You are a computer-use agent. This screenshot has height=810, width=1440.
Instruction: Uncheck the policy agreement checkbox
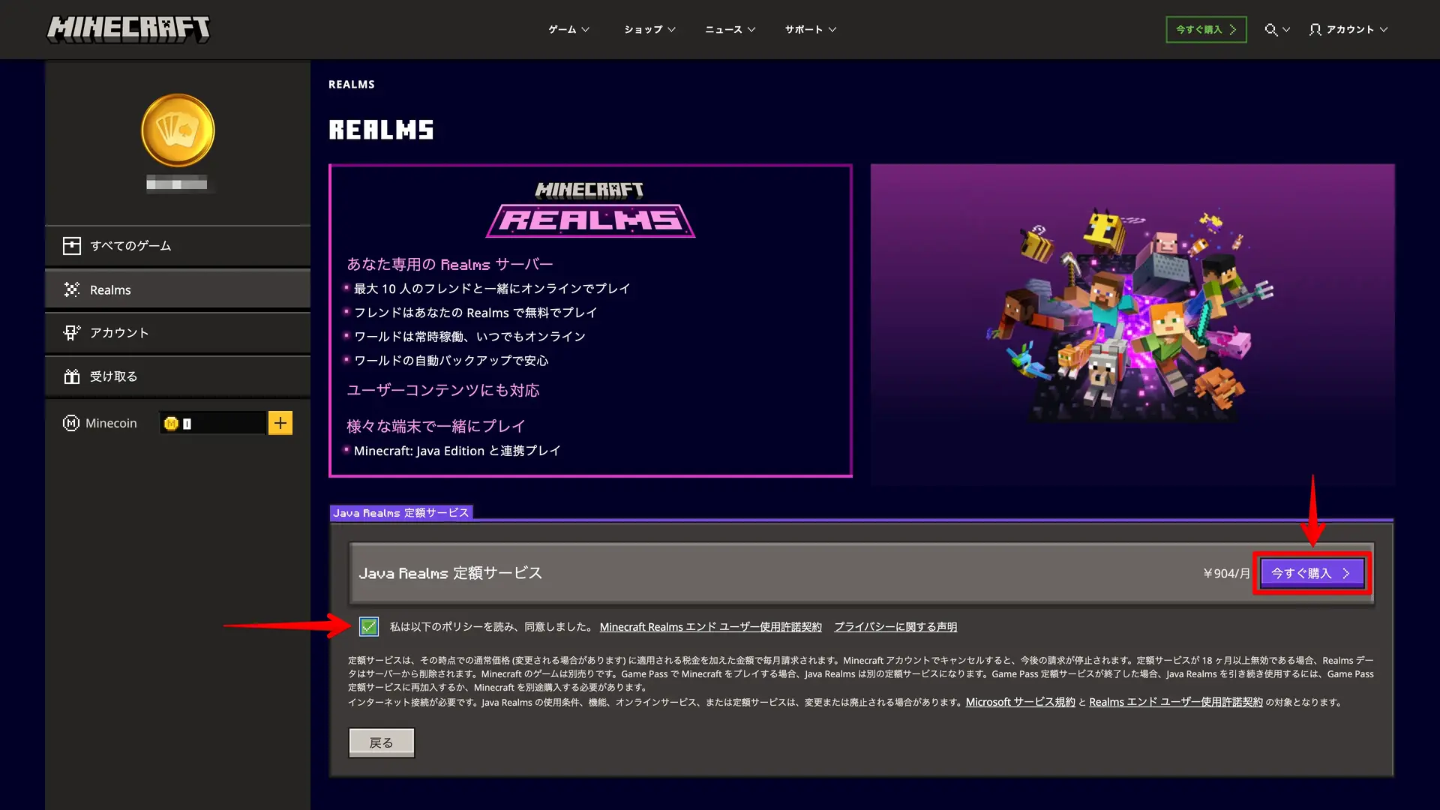pos(368,626)
